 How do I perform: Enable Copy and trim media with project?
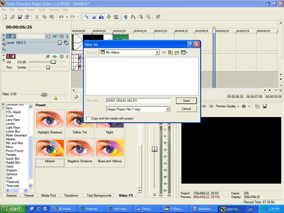(x=88, y=118)
